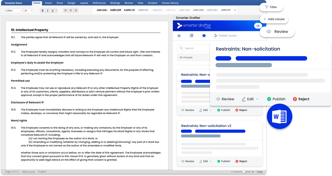Expand the font size dropdown showing 20

tap(28, 10)
